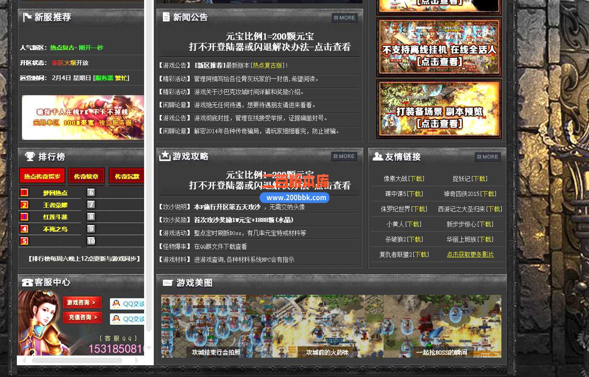This screenshot has height=377, width=589.
Task: Click rank badge number 5
Action: coord(24,241)
